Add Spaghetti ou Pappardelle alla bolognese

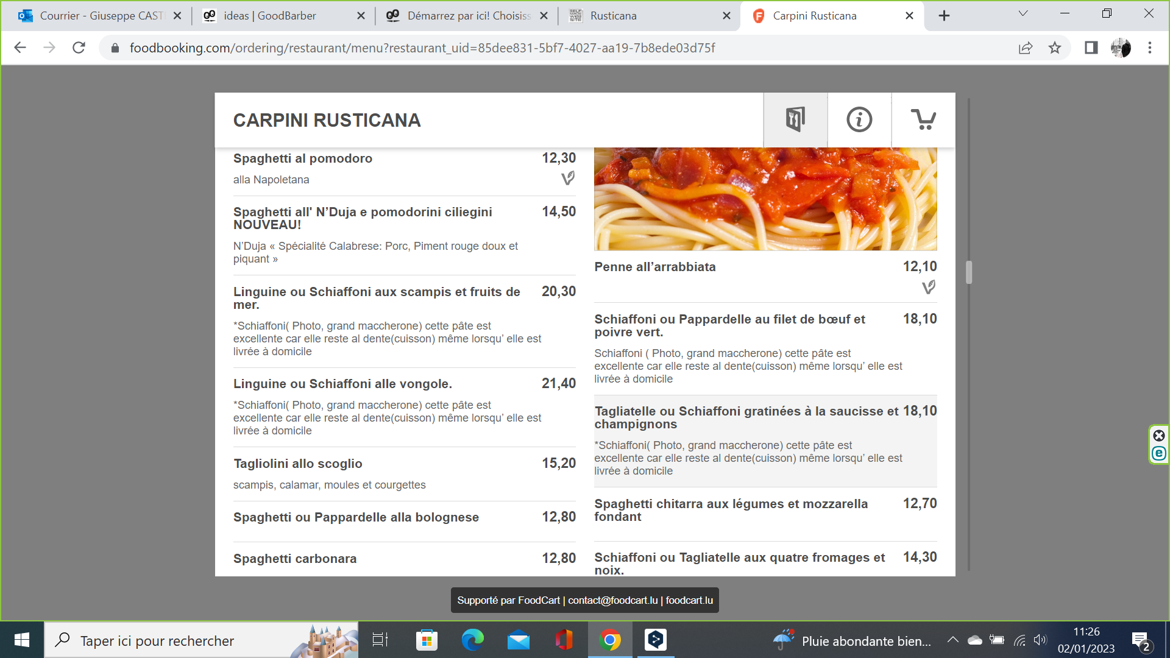pyautogui.click(x=405, y=522)
